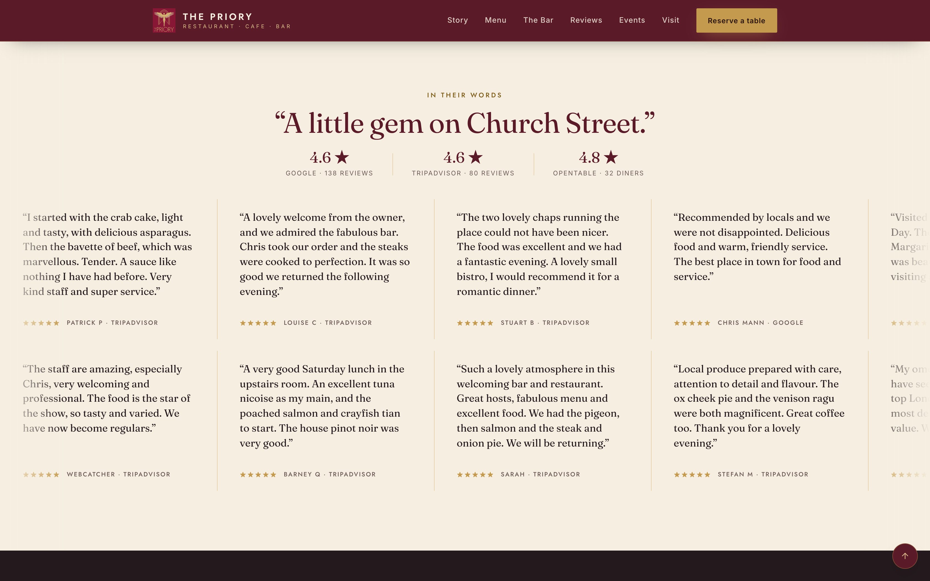The width and height of the screenshot is (930, 581).
Task: Click the star beside Google 4.6 rating
Action: coord(342,157)
